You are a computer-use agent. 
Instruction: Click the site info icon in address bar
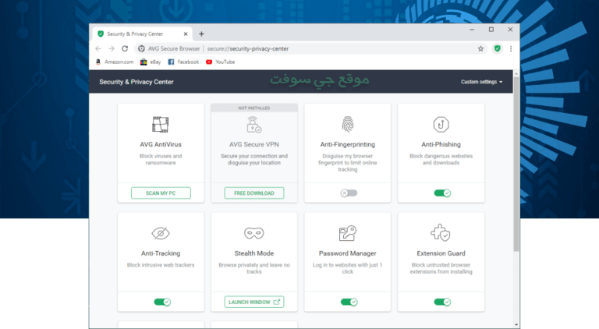point(141,48)
